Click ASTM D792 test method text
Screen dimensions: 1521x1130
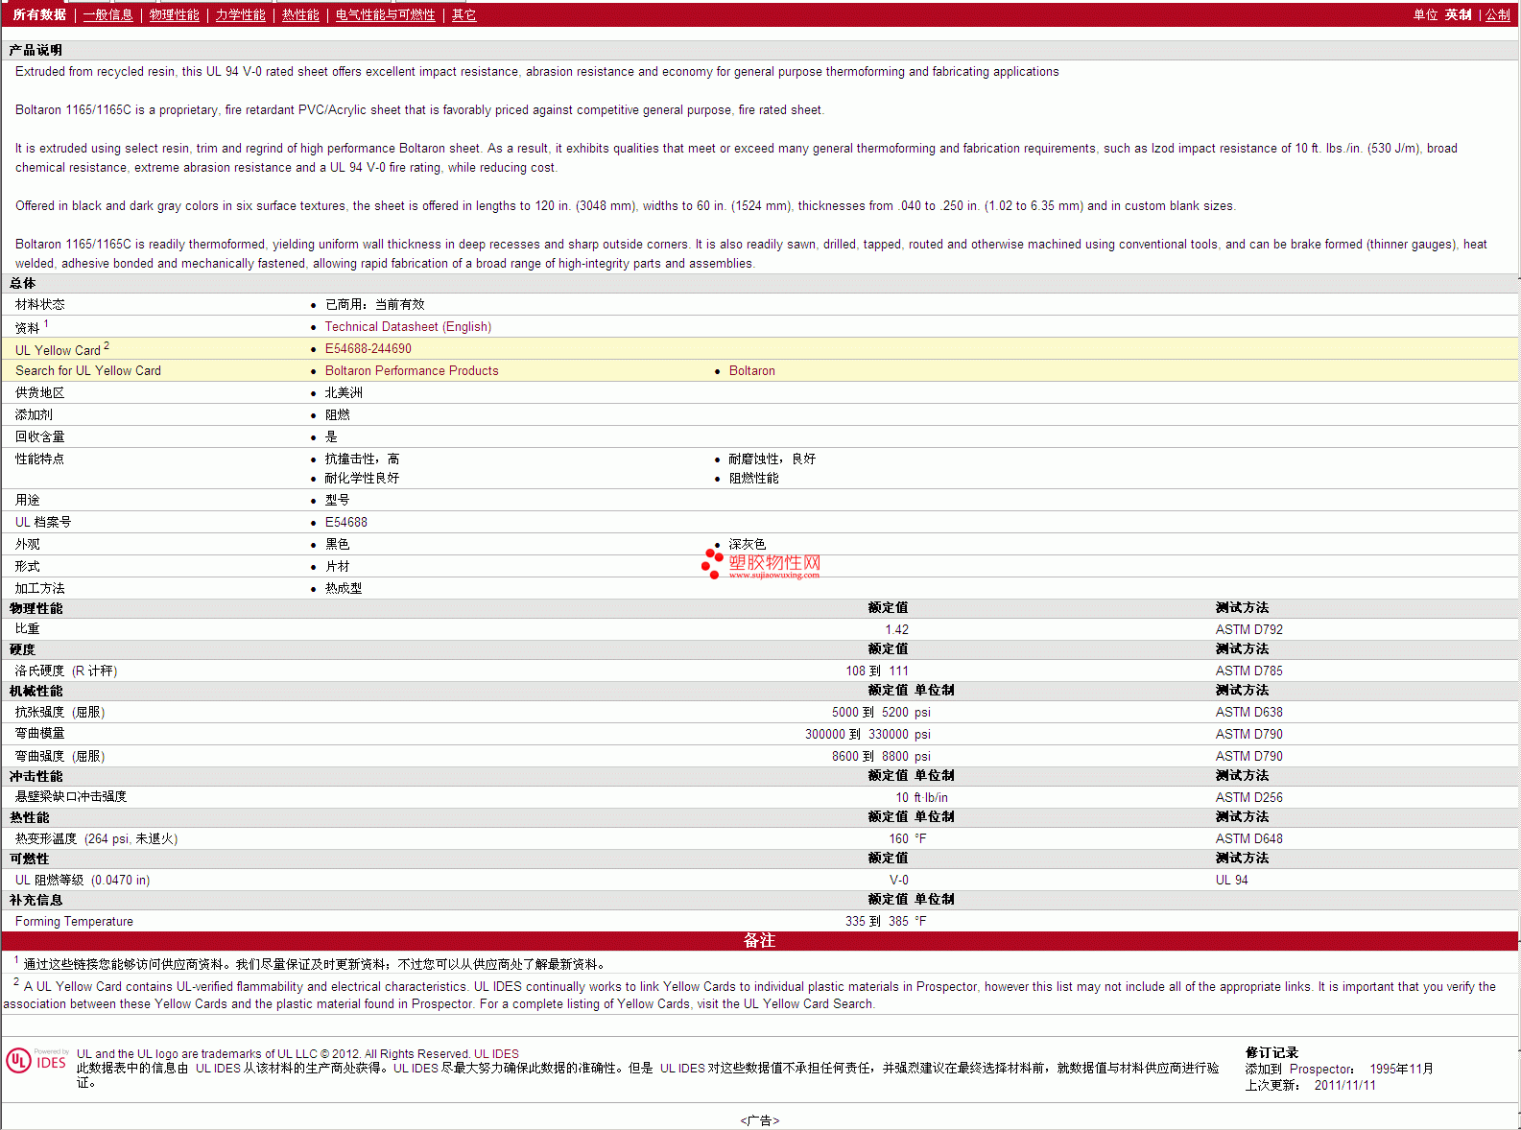click(1248, 629)
